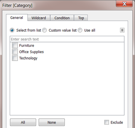Choose the 'Custom value list' radio option
The height and width of the screenshot is (128, 135).
click(45, 30)
